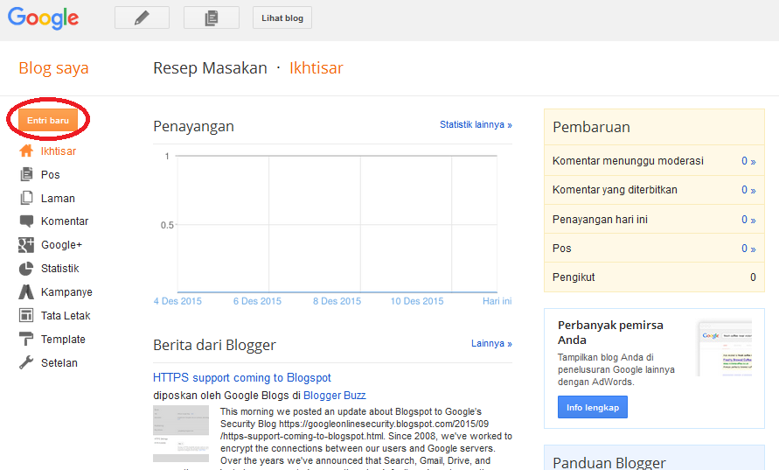Screen dimensions: 779x470
Task: Open the Template menu item
Action: click(x=63, y=340)
